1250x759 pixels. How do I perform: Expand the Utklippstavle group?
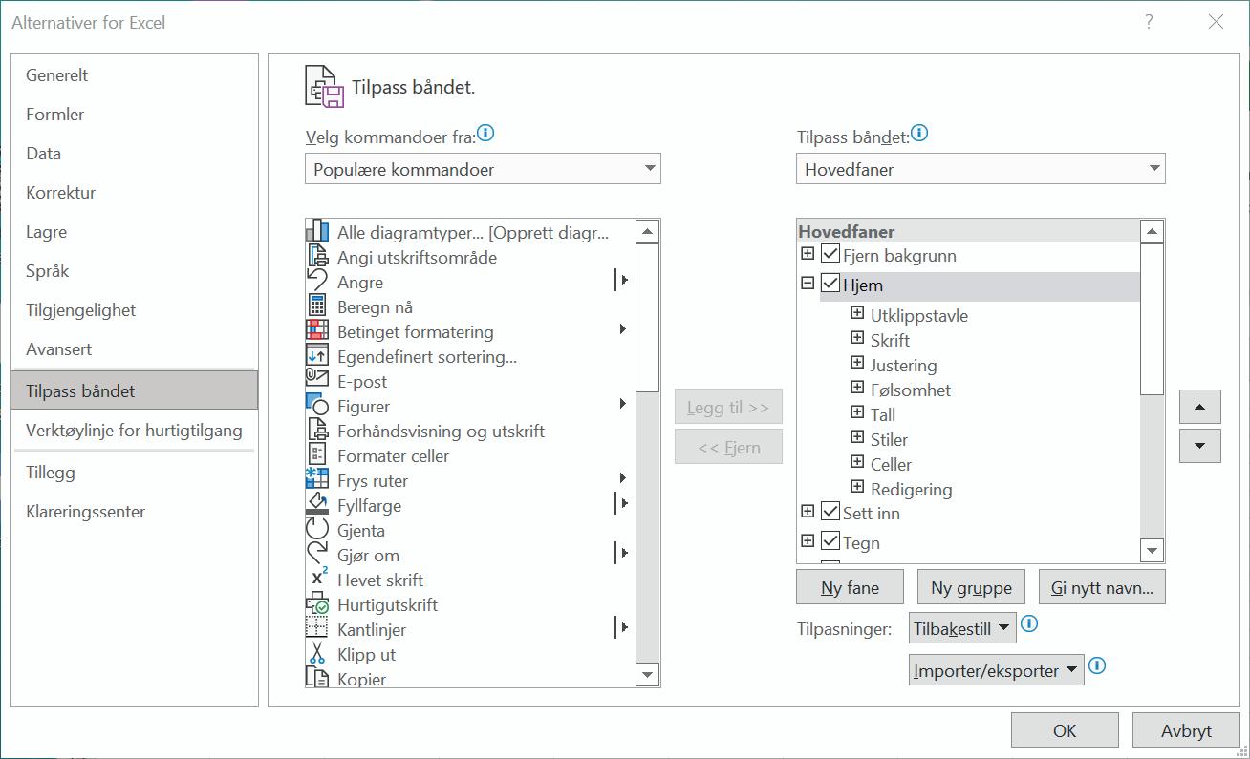click(x=857, y=314)
